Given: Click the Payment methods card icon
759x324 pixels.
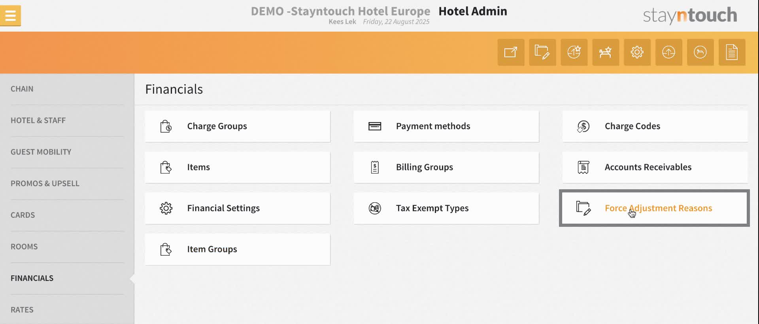Looking at the screenshot, I should click(x=375, y=126).
